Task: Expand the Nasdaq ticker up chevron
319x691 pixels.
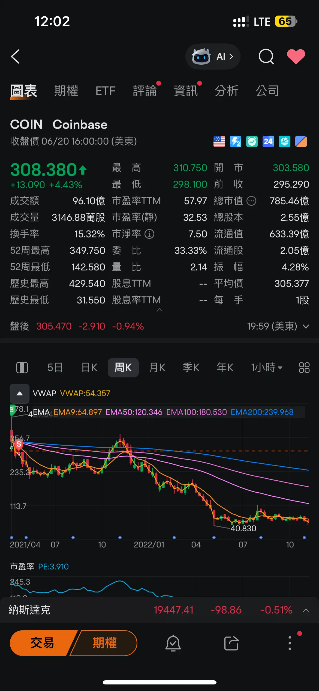Action: tap(306, 610)
